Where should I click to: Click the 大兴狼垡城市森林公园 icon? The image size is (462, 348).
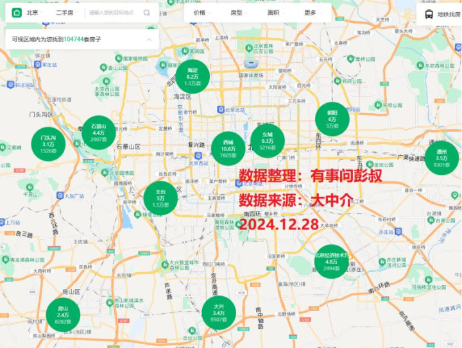click(x=165, y=264)
